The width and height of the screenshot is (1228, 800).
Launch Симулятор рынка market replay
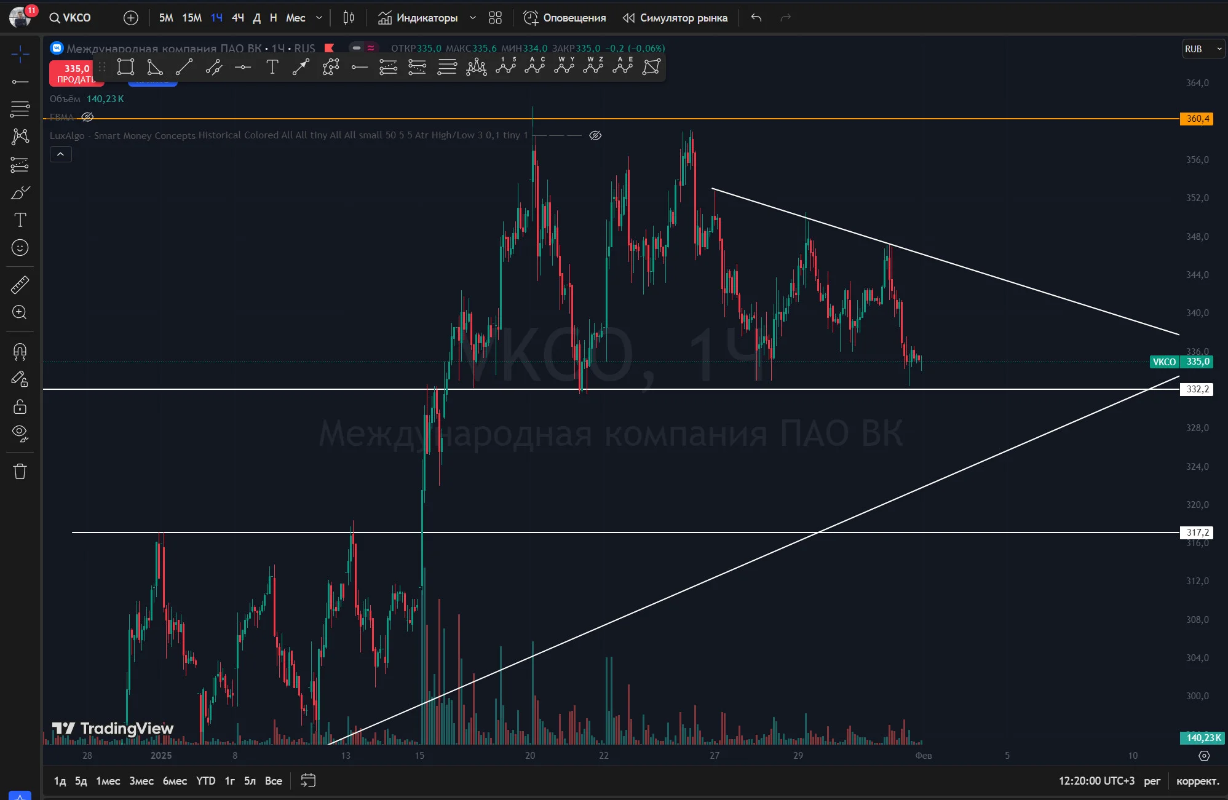675,18
